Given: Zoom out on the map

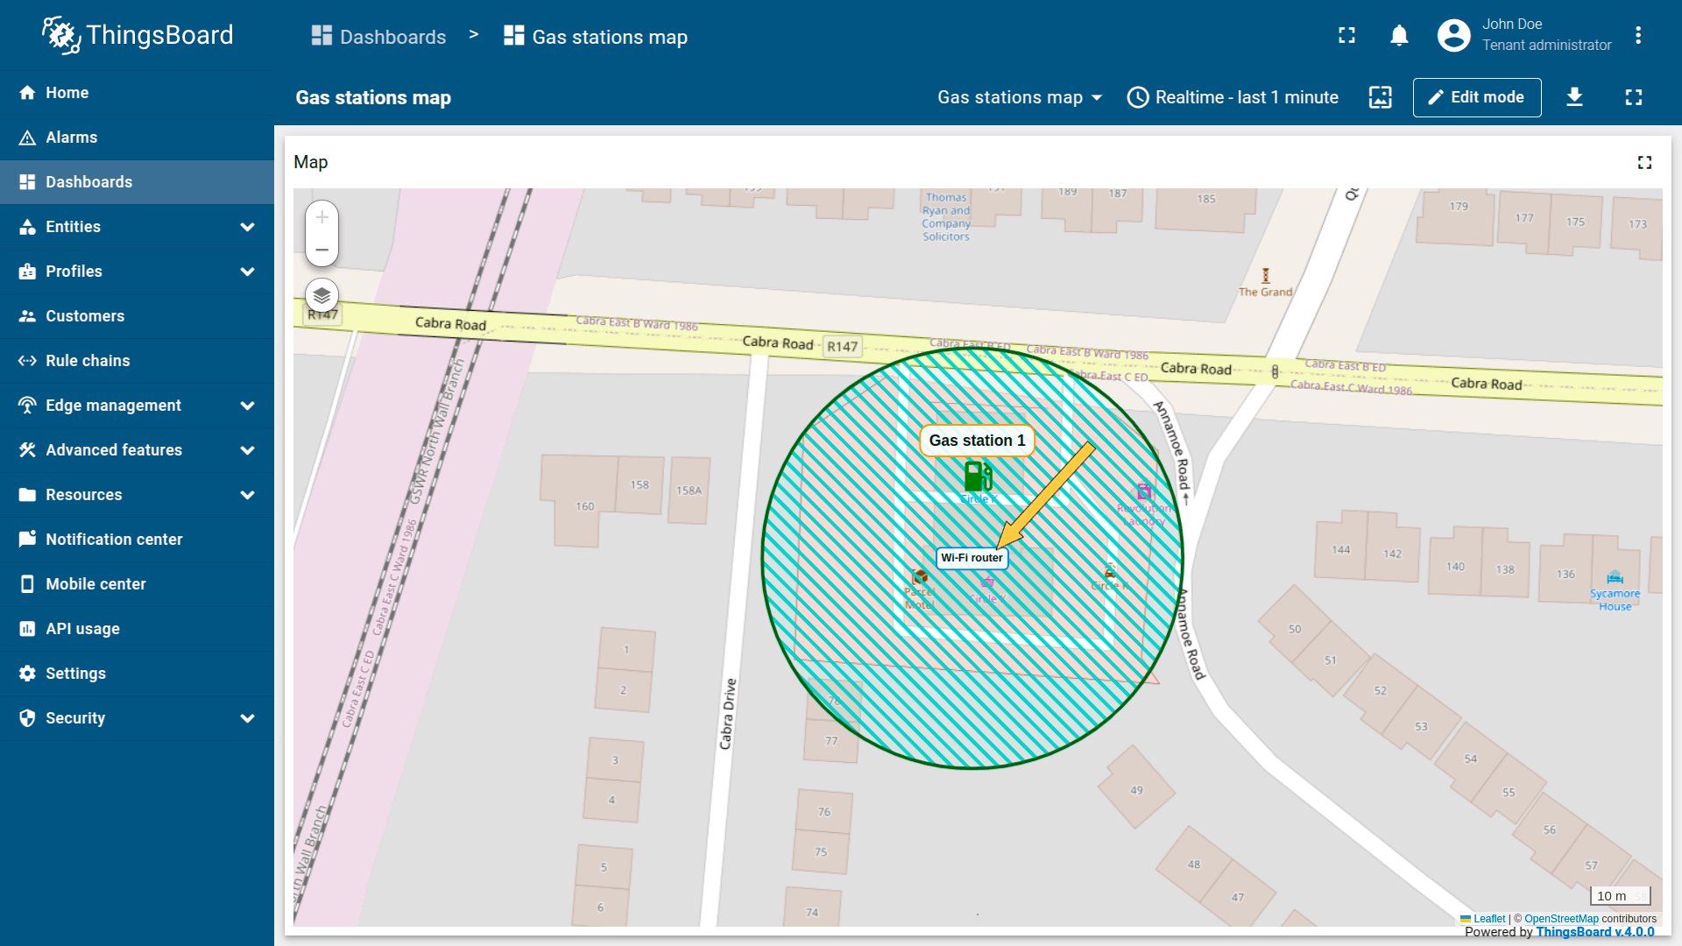Looking at the screenshot, I should (322, 250).
